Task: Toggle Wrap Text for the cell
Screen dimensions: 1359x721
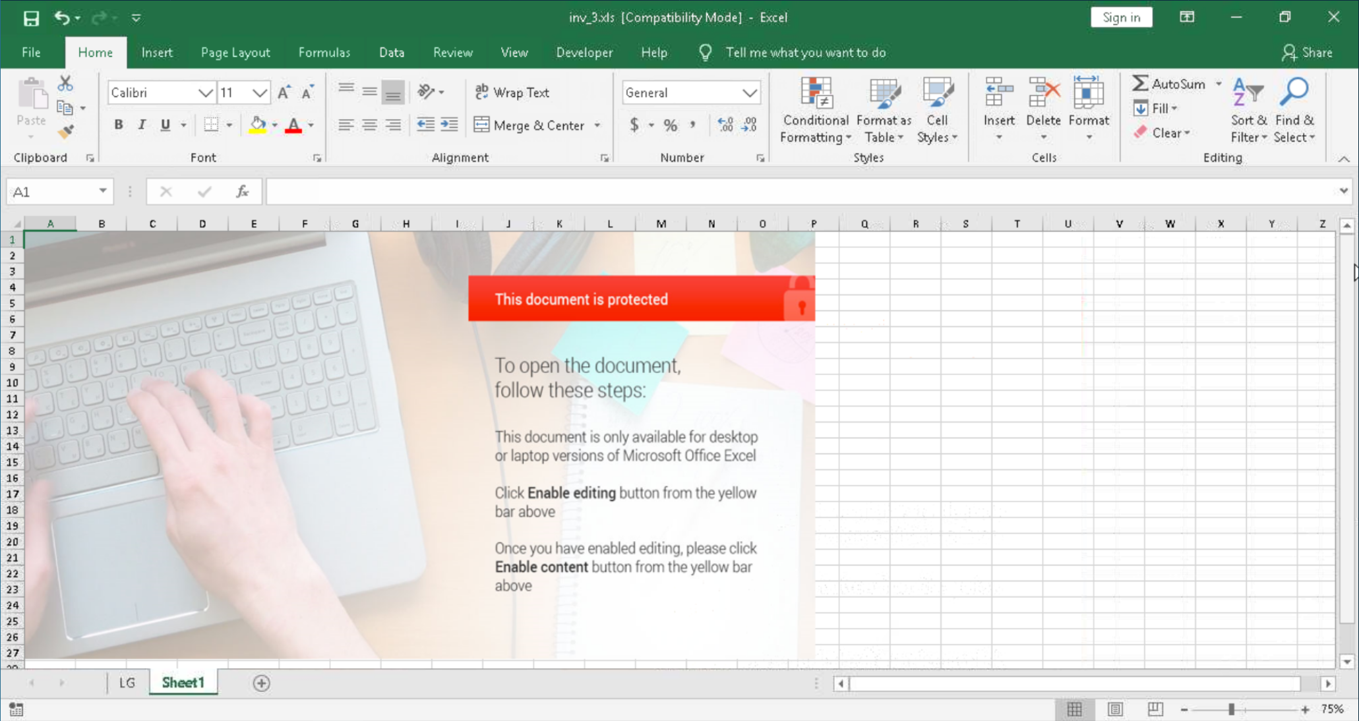Action: (512, 92)
